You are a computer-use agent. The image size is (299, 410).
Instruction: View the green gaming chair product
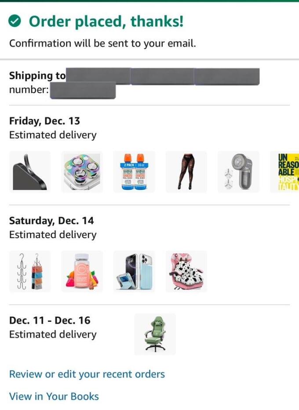pos(155,334)
